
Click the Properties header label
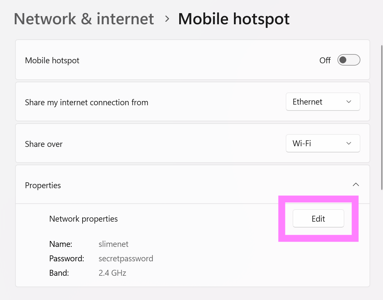43,185
